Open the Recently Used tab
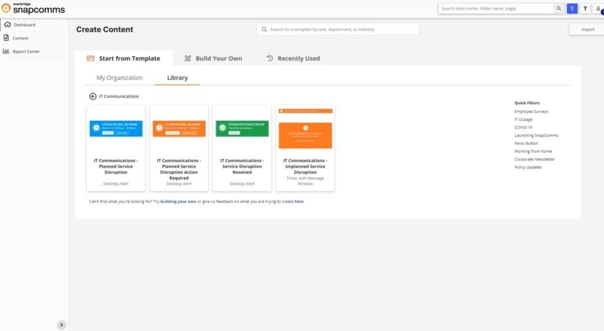604x331 pixels. 293,58
